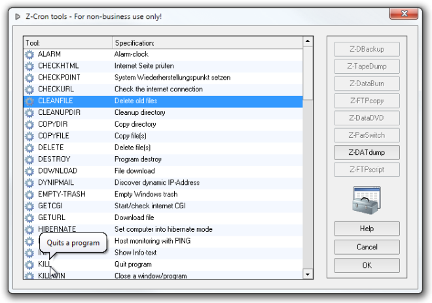Click the gear icon beside CHECKPOINT
Screen dimensions: 432x303
[29, 78]
